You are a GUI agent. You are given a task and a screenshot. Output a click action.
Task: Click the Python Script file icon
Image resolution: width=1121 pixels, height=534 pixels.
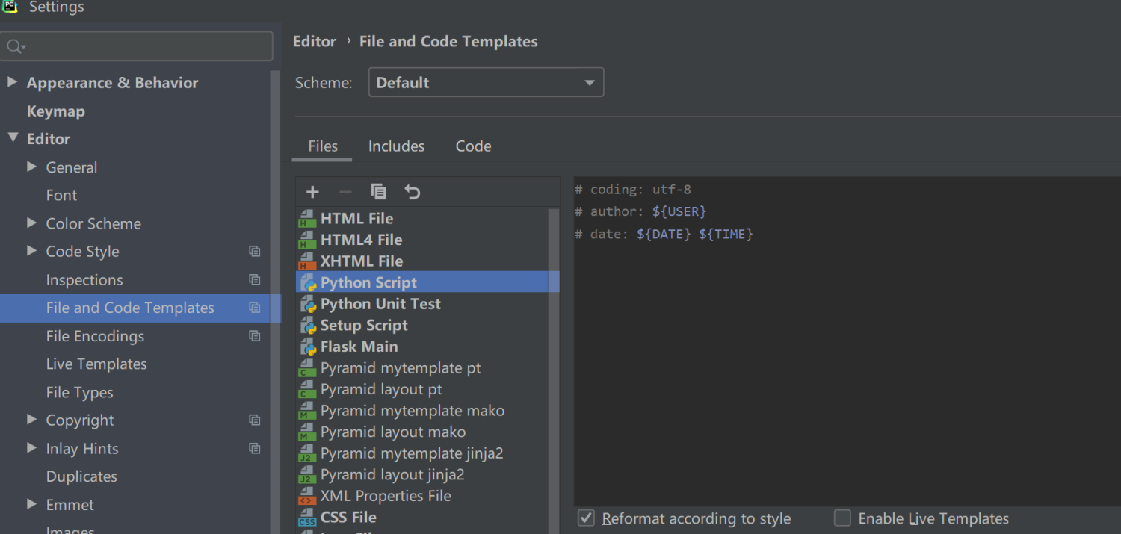pos(308,283)
